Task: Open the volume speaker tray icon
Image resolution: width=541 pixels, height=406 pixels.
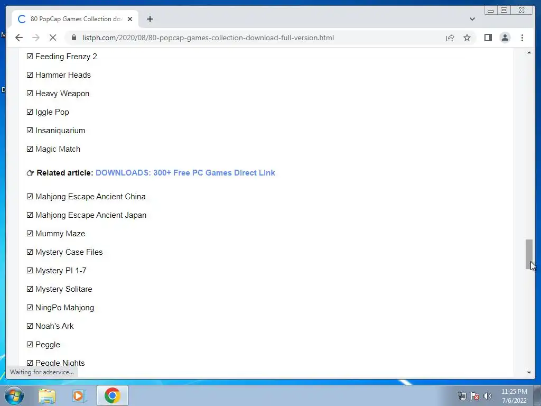Action: coord(488,396)
